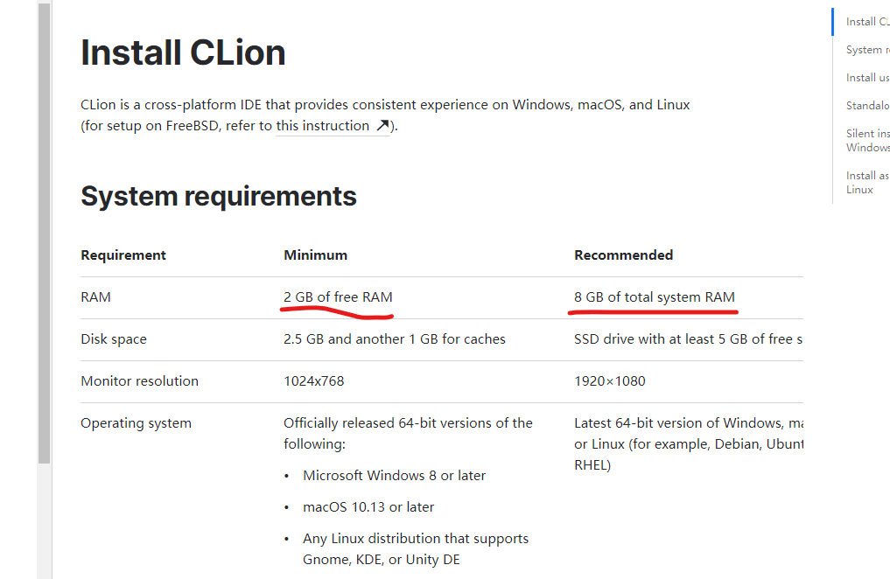Click the "8 GB of total system RAM" cell
The image size is (890, 579).
pos(654,297)
